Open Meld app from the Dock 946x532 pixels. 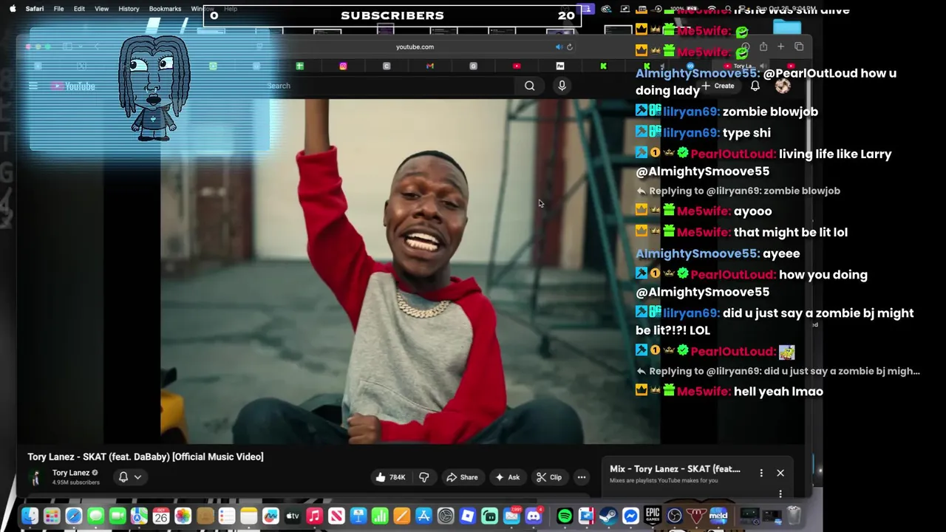click(x=718, y=516)
